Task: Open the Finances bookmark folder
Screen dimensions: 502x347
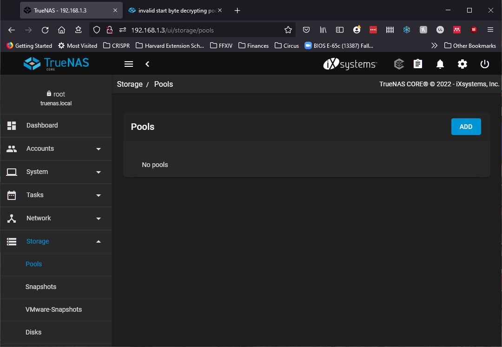Action: point(254,45)
